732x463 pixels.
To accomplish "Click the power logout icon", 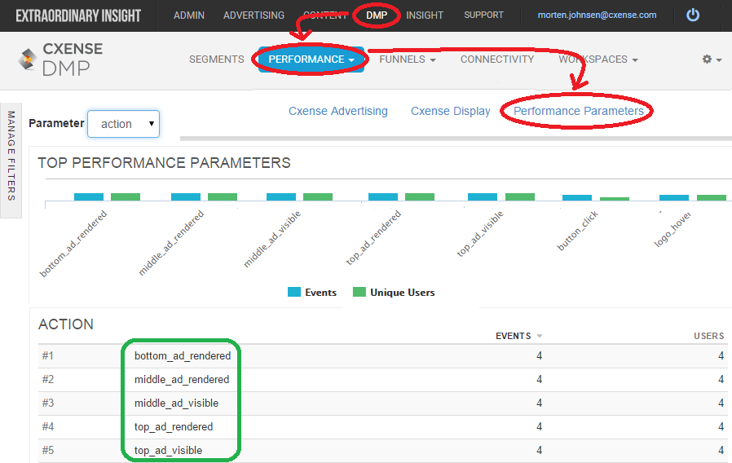I will pos(693,15).
